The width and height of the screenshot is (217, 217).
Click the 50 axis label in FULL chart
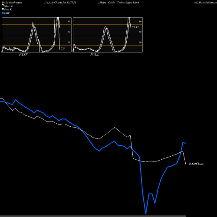tap(140, 32)
